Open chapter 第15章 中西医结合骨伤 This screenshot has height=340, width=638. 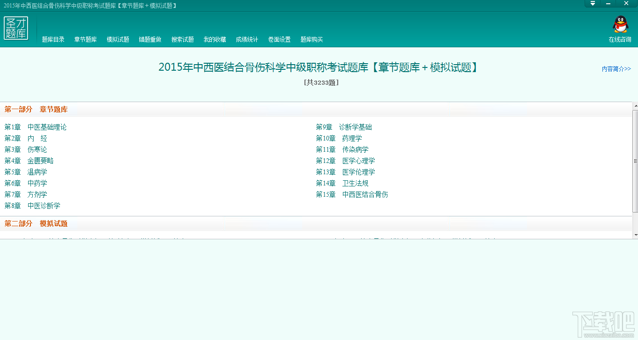[352, 194]
